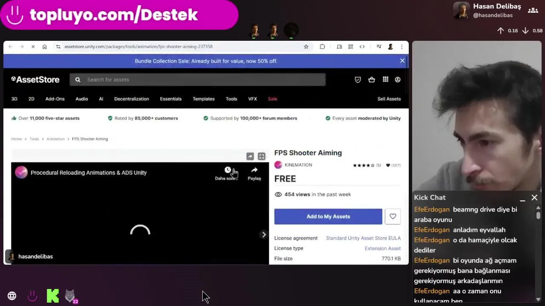The width and height of the screenshot is (545, 306).
Task: Open the Tools category menu
Action: 231,99
